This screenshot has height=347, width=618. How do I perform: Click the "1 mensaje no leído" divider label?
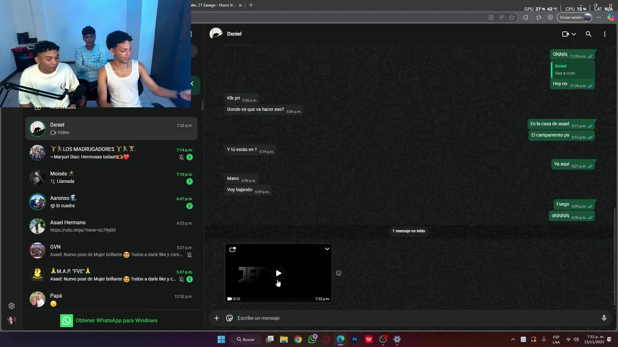(x=408, y=231)
